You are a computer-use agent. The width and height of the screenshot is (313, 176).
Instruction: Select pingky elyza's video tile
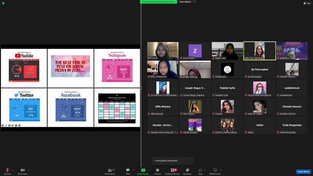195,69
